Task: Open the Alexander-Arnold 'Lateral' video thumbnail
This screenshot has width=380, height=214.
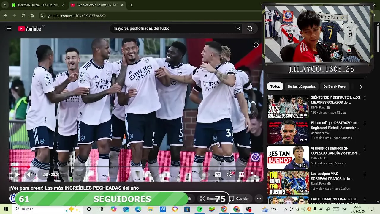Action: [288, 132]
